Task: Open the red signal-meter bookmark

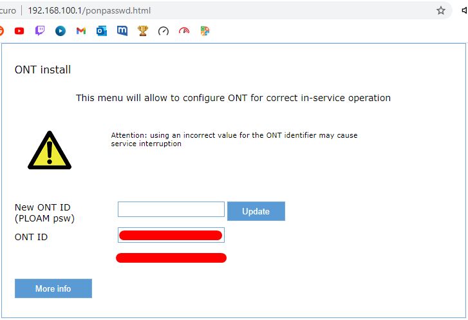Action: pos(184,31)
